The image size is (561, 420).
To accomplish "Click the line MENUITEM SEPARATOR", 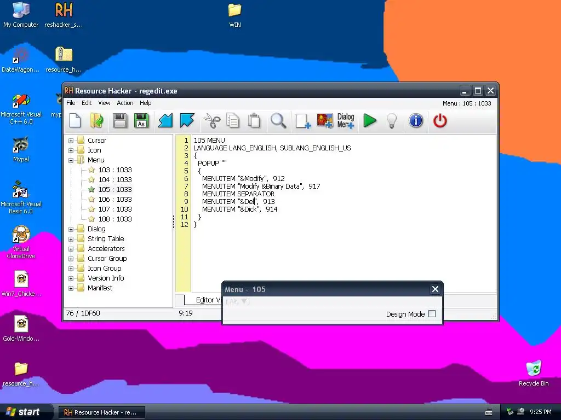I will tap(238, 194).
